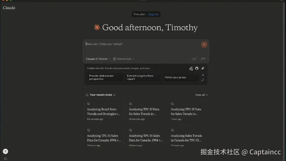
Task: Click the integrations icon left of GitHub
Action: (191, 68)
